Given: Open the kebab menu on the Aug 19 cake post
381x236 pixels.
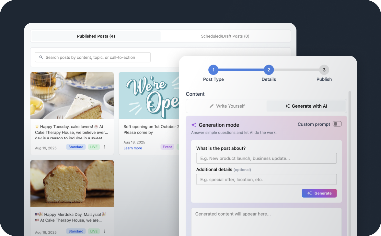Looking at the screenshot, I should (x=104, y=147).
